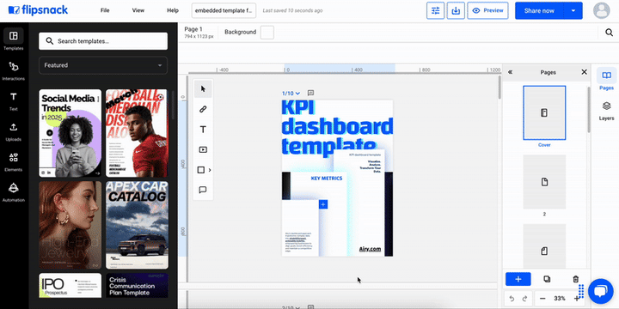
Task: Open the View menu
Action: click(x=138, y=10)
